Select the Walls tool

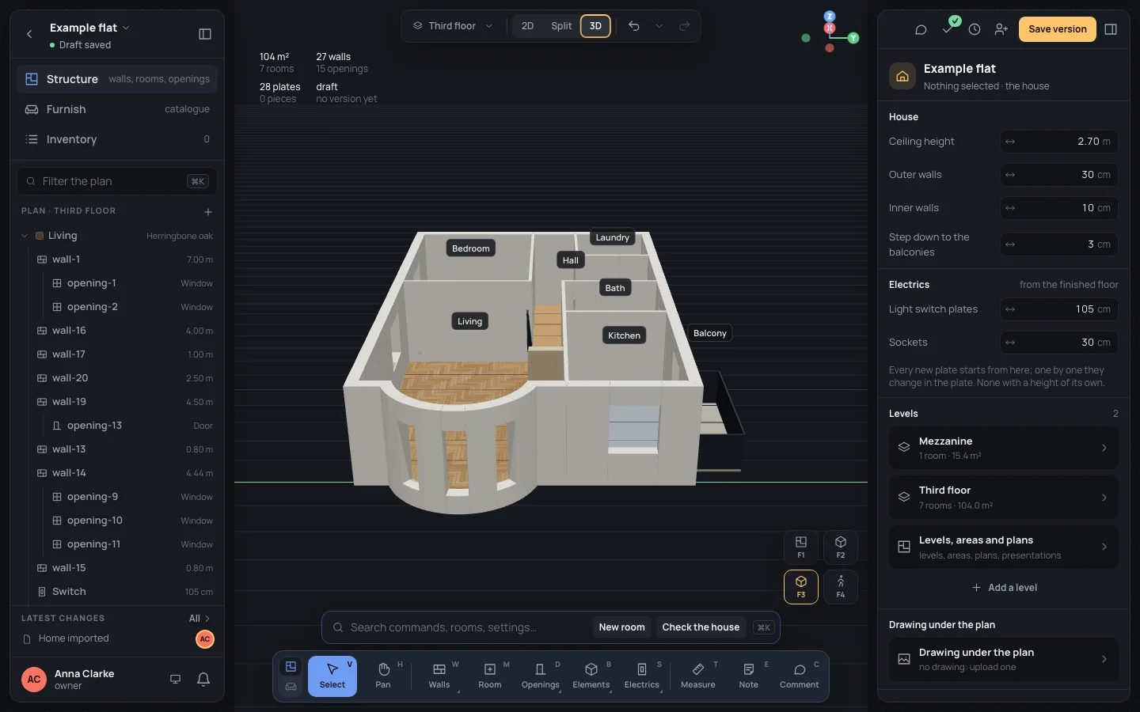pos(439,676)
